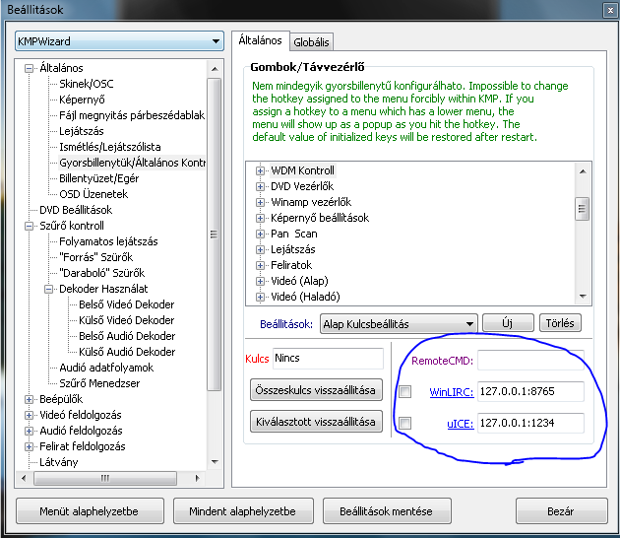
Task: Collapse the Szűrő kontroll node
Action: (x=29, y=226)
